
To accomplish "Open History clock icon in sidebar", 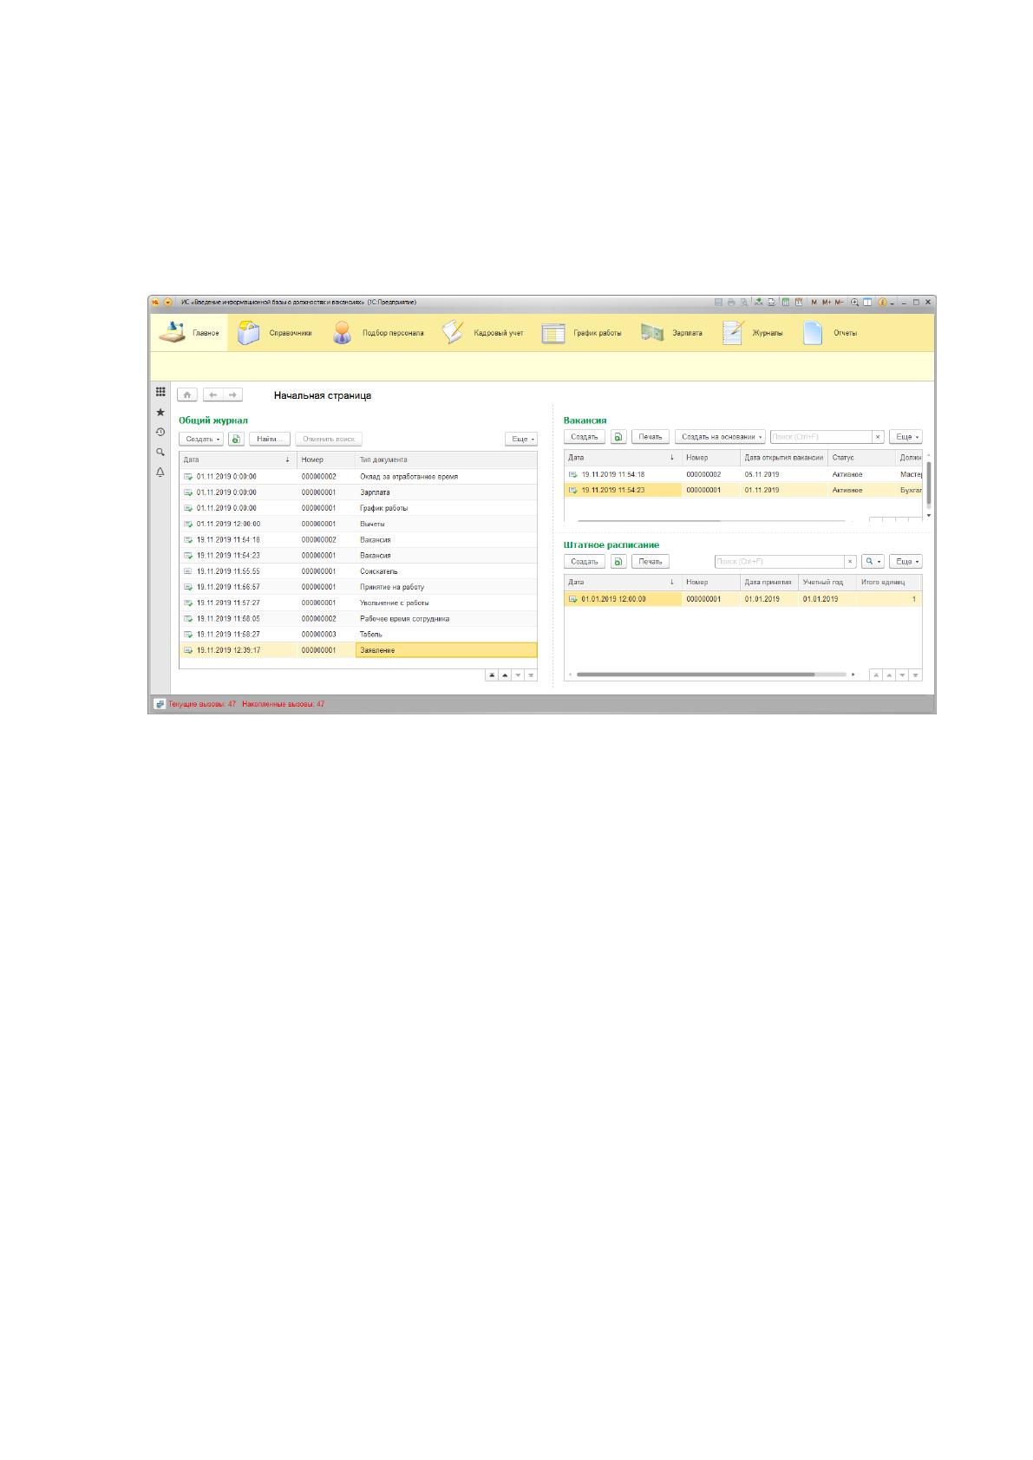I will [x=160, y=432].
